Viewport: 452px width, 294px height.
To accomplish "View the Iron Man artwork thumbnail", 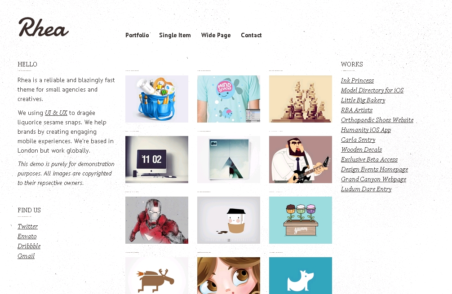I will point(157,220).
